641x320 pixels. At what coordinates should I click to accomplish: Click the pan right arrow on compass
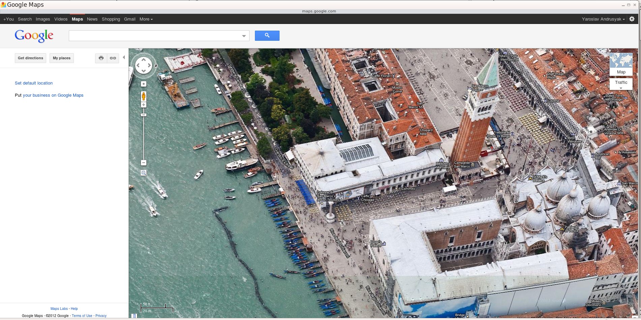pyautogui.click(x=149, y=65)
